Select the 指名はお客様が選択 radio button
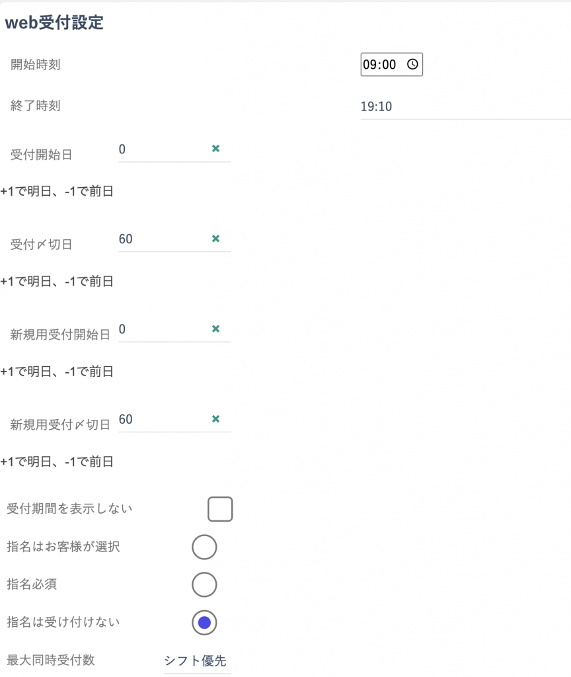The image size is (571, 677). click(x=204, y=547)
